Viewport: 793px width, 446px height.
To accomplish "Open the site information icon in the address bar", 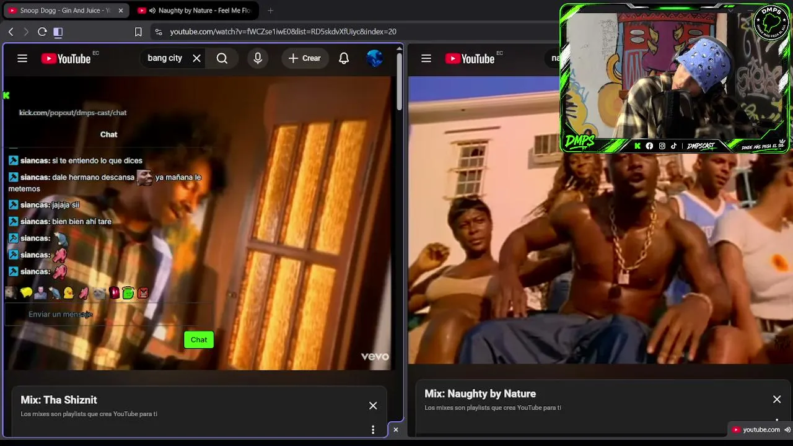I will pyautogui.click(x=159, y=32).
